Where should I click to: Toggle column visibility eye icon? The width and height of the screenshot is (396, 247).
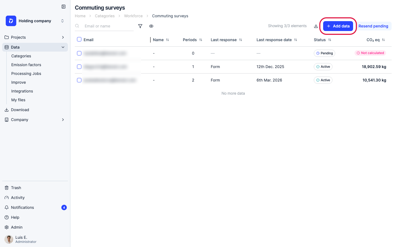pyautogui.click(x=151, y=26)
